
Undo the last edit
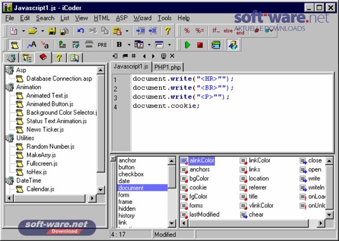80,31
